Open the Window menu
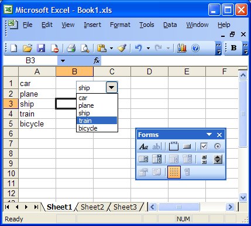The image size is (251, 226). click(197, 25)
